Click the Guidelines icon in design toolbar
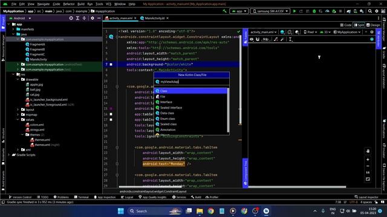 click(x=290, y=39)
